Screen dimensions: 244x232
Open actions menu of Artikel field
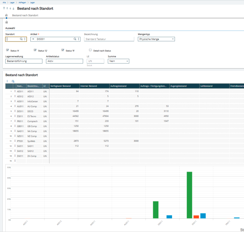click(78, 39)
